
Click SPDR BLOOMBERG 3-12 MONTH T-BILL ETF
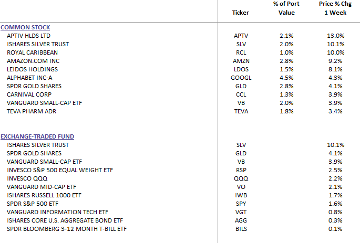[66, 229]
